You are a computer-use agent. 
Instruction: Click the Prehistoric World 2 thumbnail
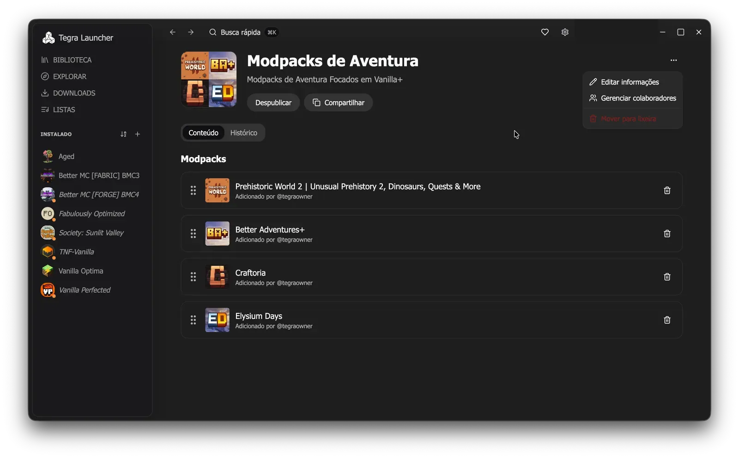pos(217,190)
